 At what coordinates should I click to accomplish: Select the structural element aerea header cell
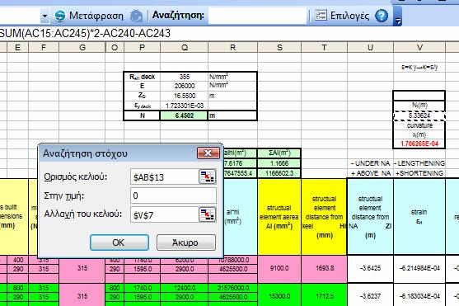(279, 217)
